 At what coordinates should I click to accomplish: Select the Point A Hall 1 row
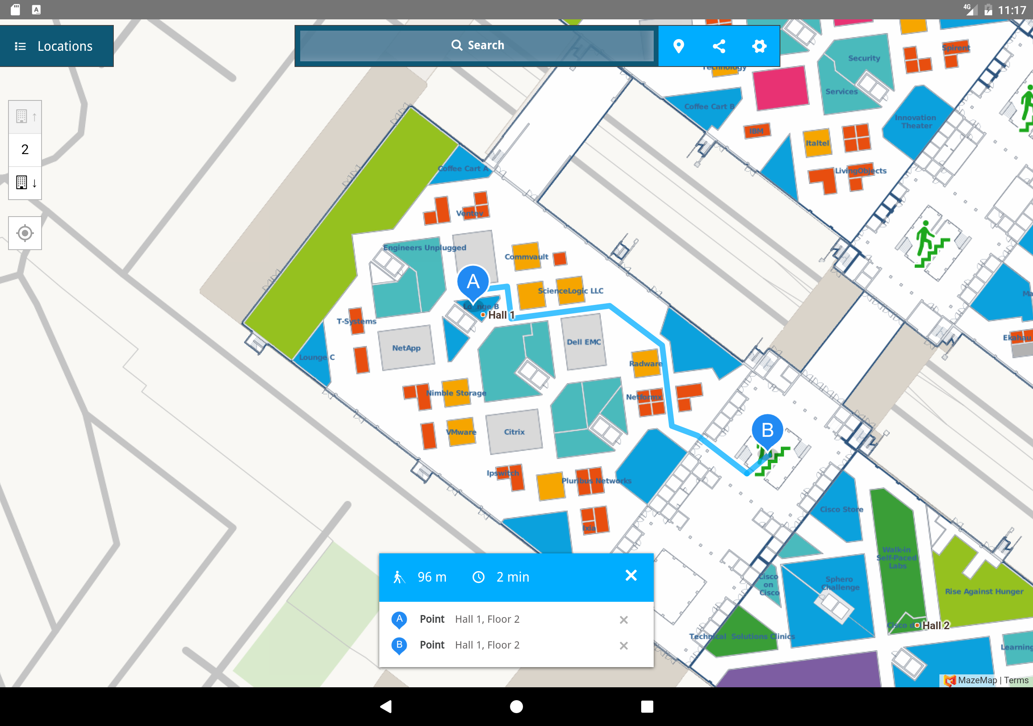coord(516,620)
